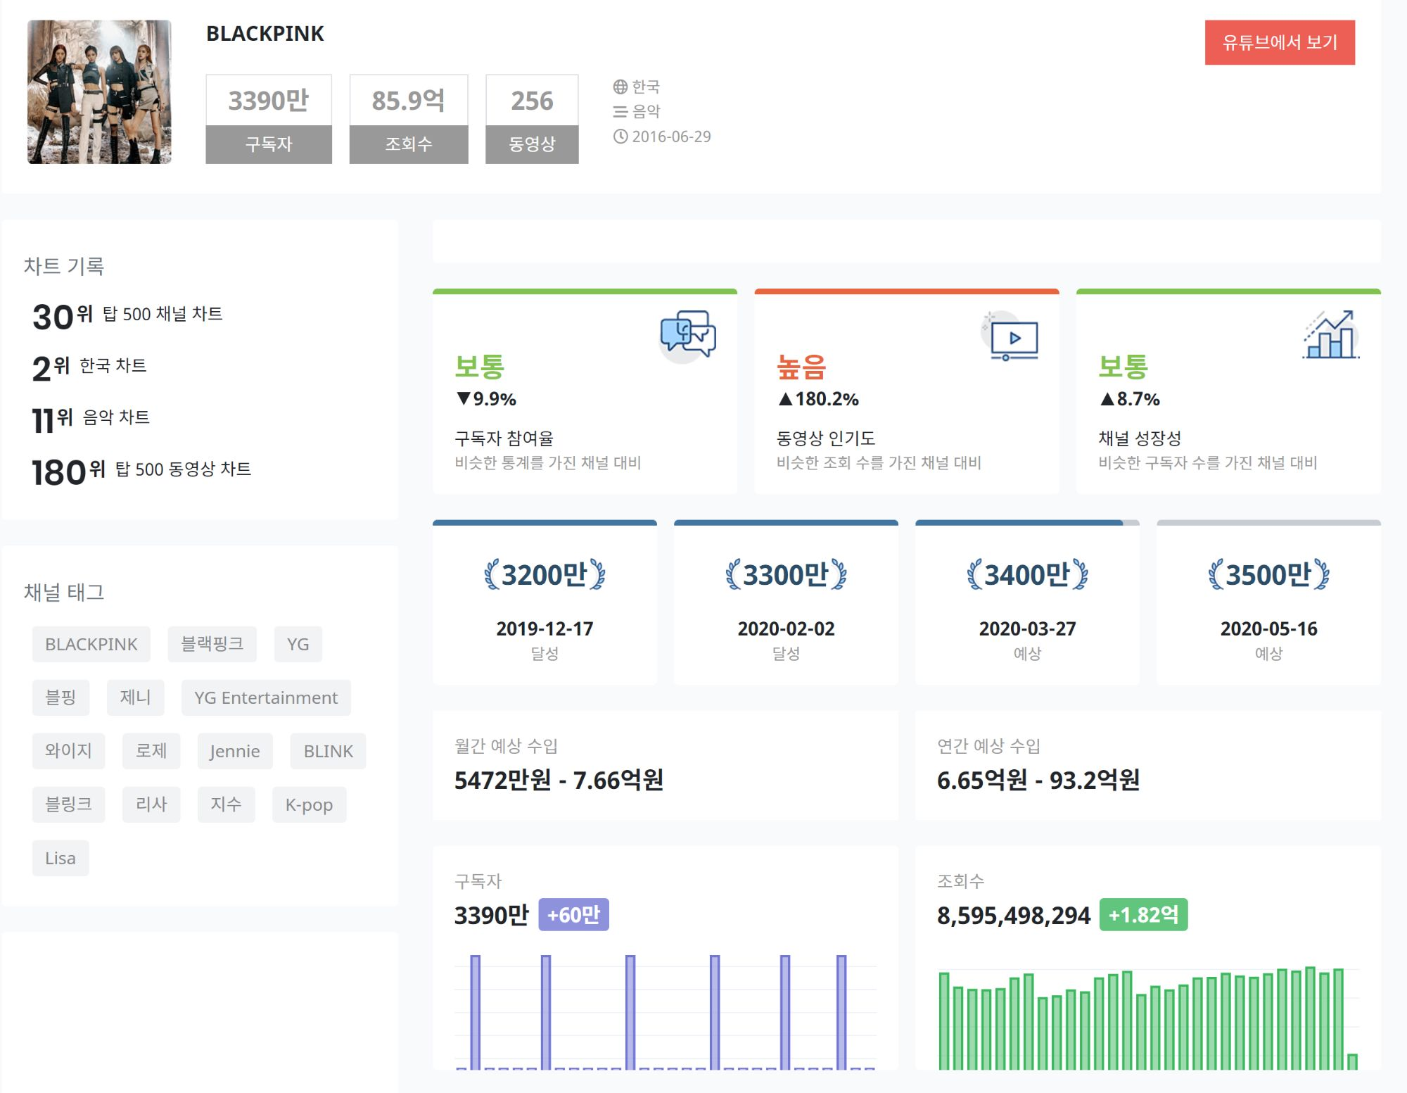The image size is (1407, 1093).
Task: Click the globe icon next to 한국
Action: (x=620, y=87)
